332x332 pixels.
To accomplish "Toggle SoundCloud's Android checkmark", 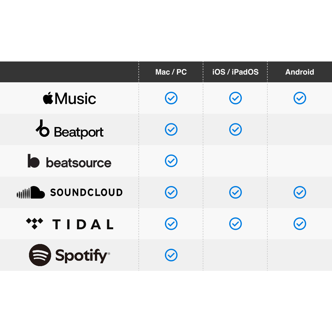I will click(300, 192).
